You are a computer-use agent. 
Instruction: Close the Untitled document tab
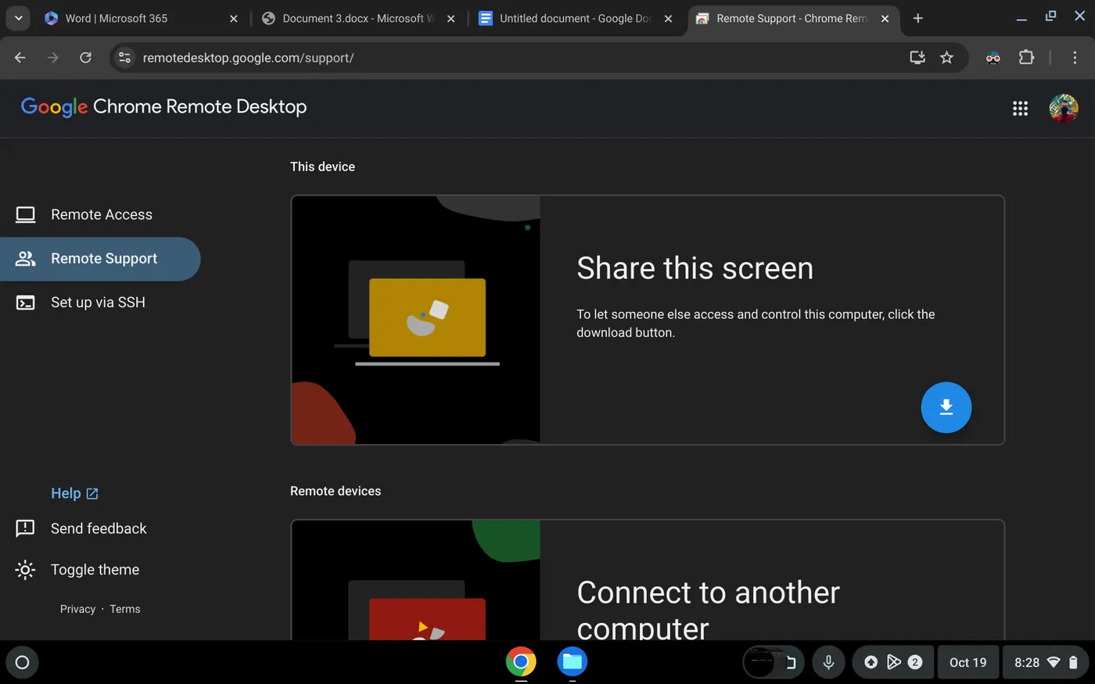(668, 19)
